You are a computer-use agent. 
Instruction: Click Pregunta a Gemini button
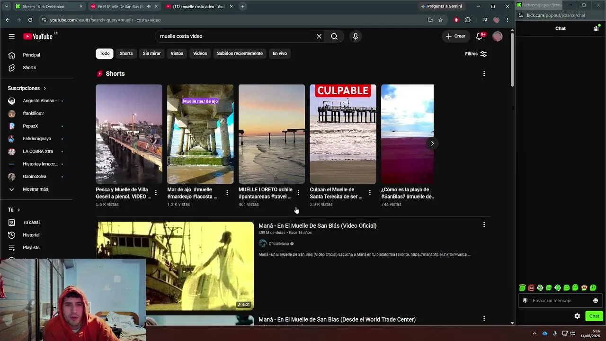point(441,7)
